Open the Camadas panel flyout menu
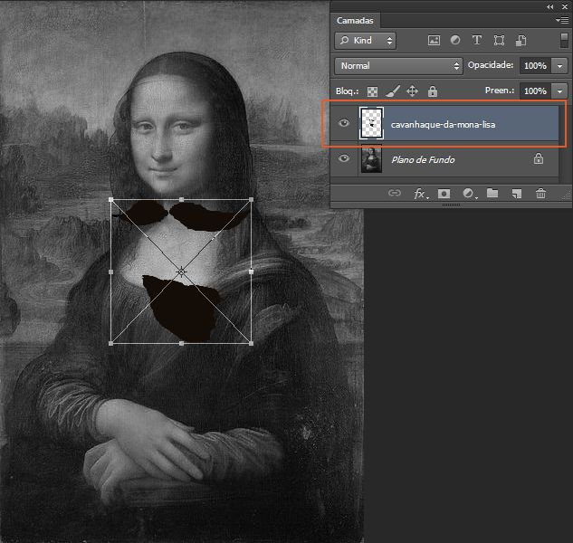The width and height of the screenshot is (573, 543). (562, 21)
